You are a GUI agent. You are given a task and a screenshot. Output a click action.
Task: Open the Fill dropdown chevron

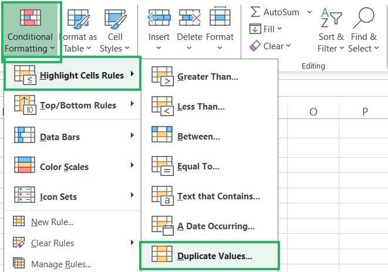[x=279, y=29]
